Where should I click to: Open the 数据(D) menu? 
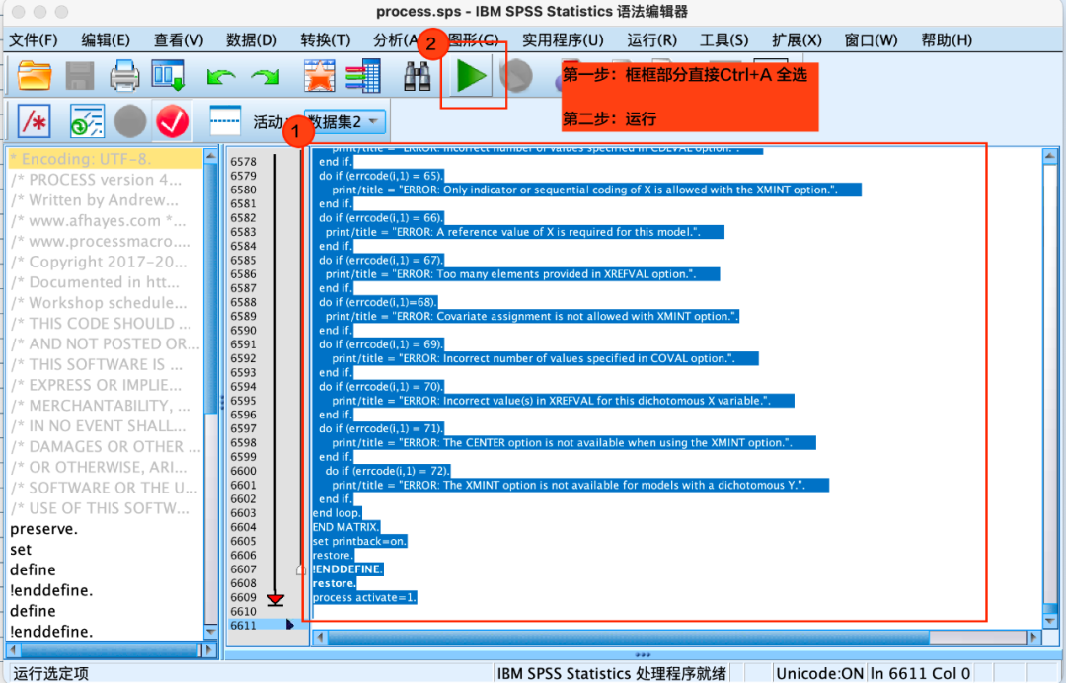pos(252,40)
